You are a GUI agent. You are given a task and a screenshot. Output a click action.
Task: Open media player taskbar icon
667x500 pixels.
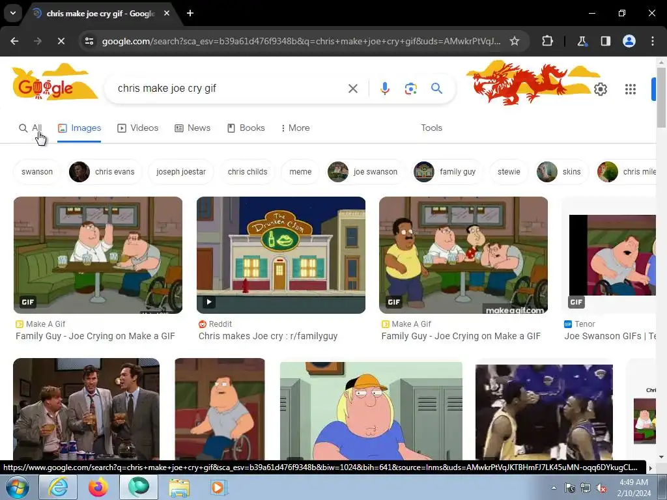219,487
